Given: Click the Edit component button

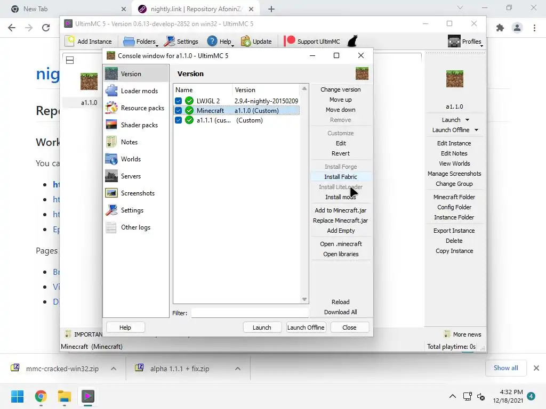Looking at the screenshot, I should tap(341, 143).
